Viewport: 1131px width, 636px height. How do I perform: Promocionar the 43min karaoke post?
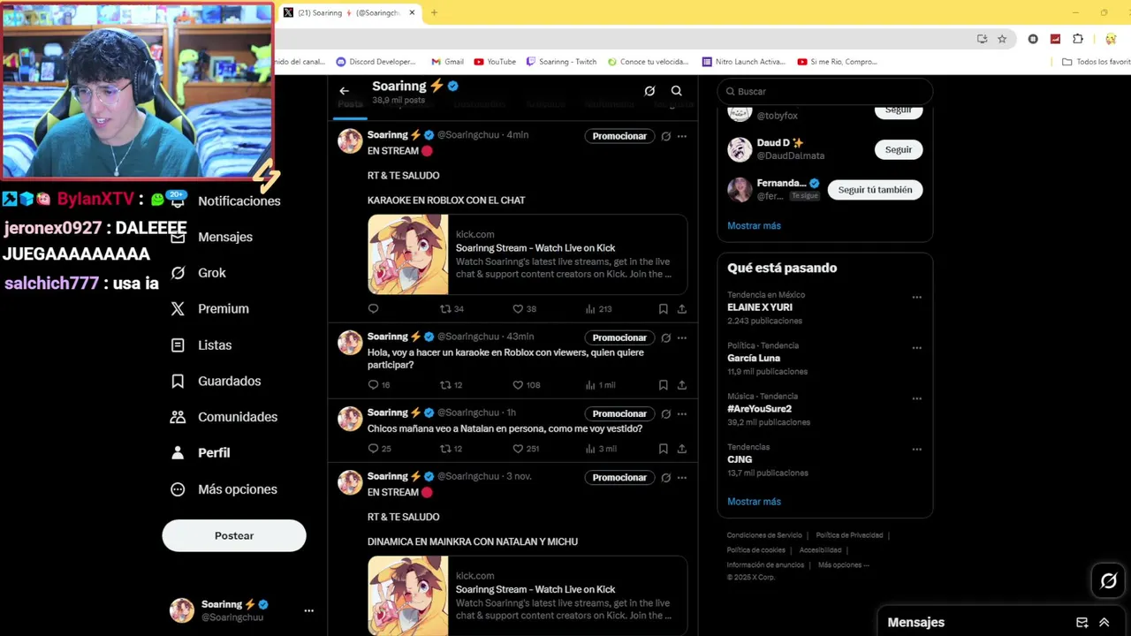tap(619, 337)
